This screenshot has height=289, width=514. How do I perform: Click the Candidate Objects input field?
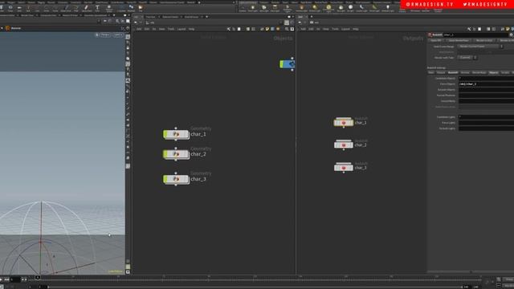coord(486,79)
